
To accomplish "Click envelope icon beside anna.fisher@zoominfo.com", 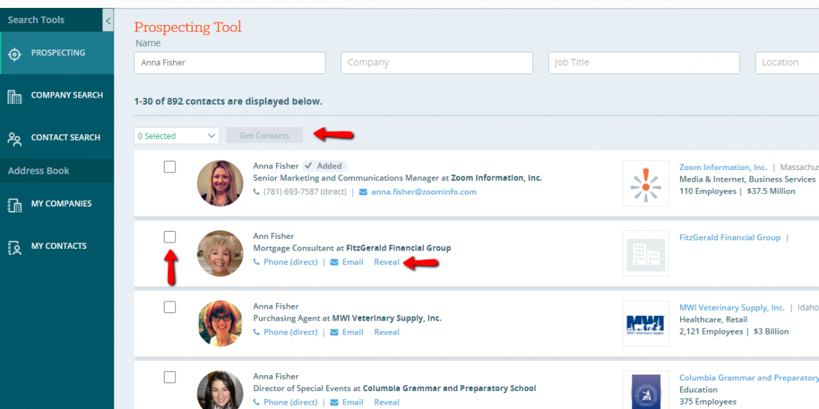I will (363, 192).
